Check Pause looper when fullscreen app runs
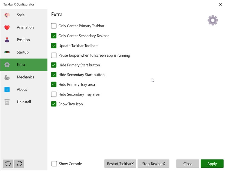 (54, 55)
